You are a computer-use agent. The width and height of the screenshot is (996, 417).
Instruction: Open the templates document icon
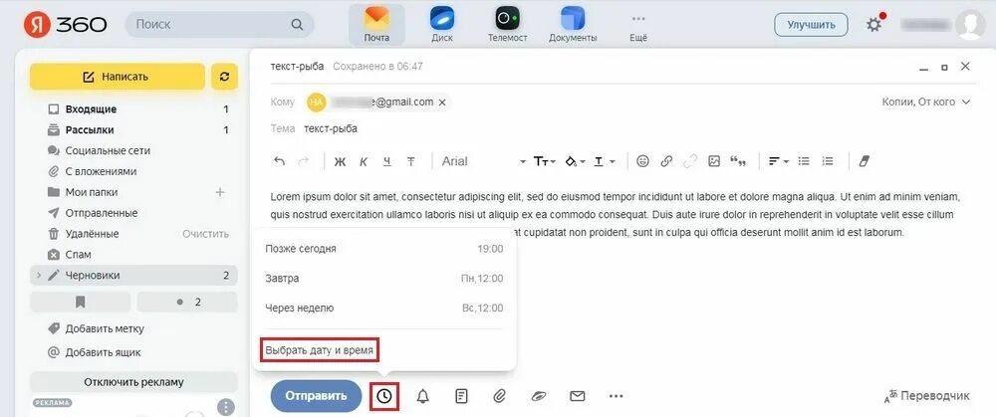462,396
